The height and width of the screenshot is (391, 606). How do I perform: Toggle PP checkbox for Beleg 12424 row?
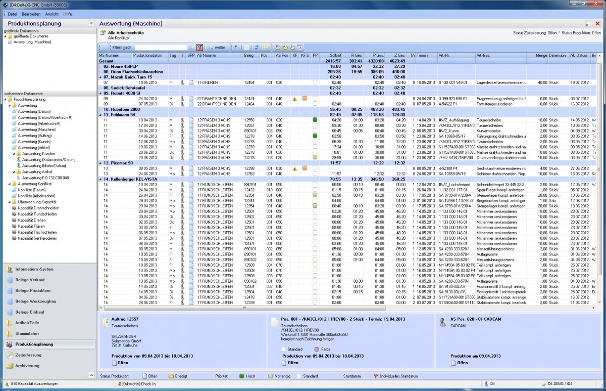[x=315, y=98]
